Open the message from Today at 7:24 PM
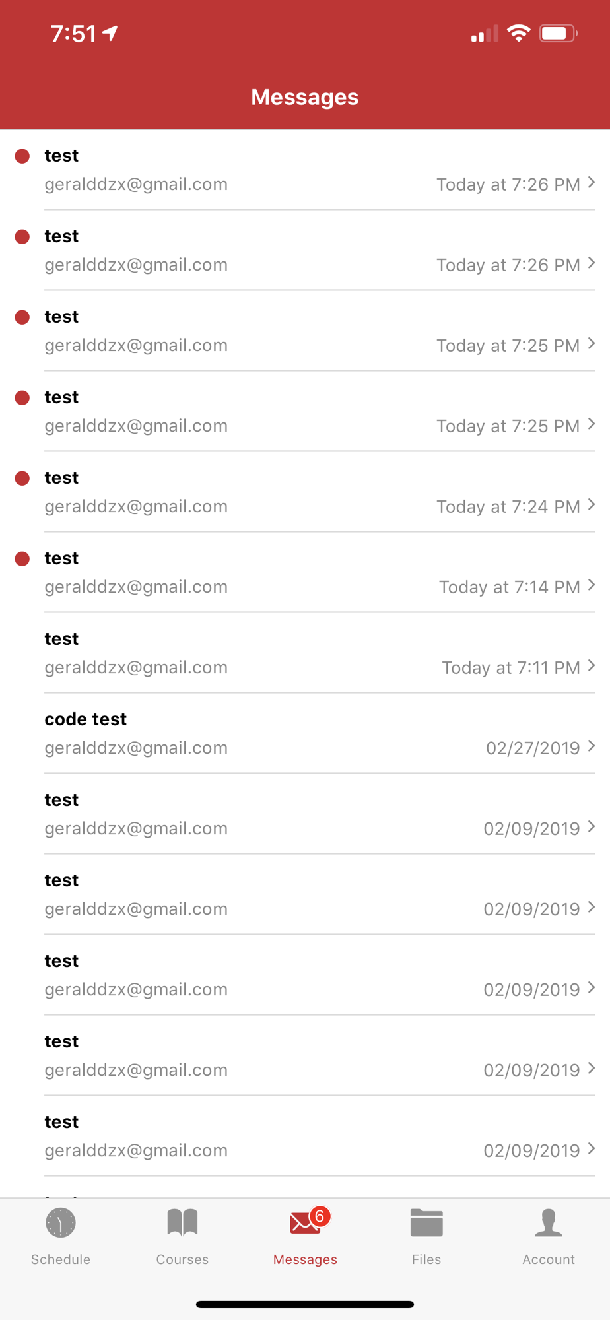Viewport: 610px width, 1320px height. [305, 492]
